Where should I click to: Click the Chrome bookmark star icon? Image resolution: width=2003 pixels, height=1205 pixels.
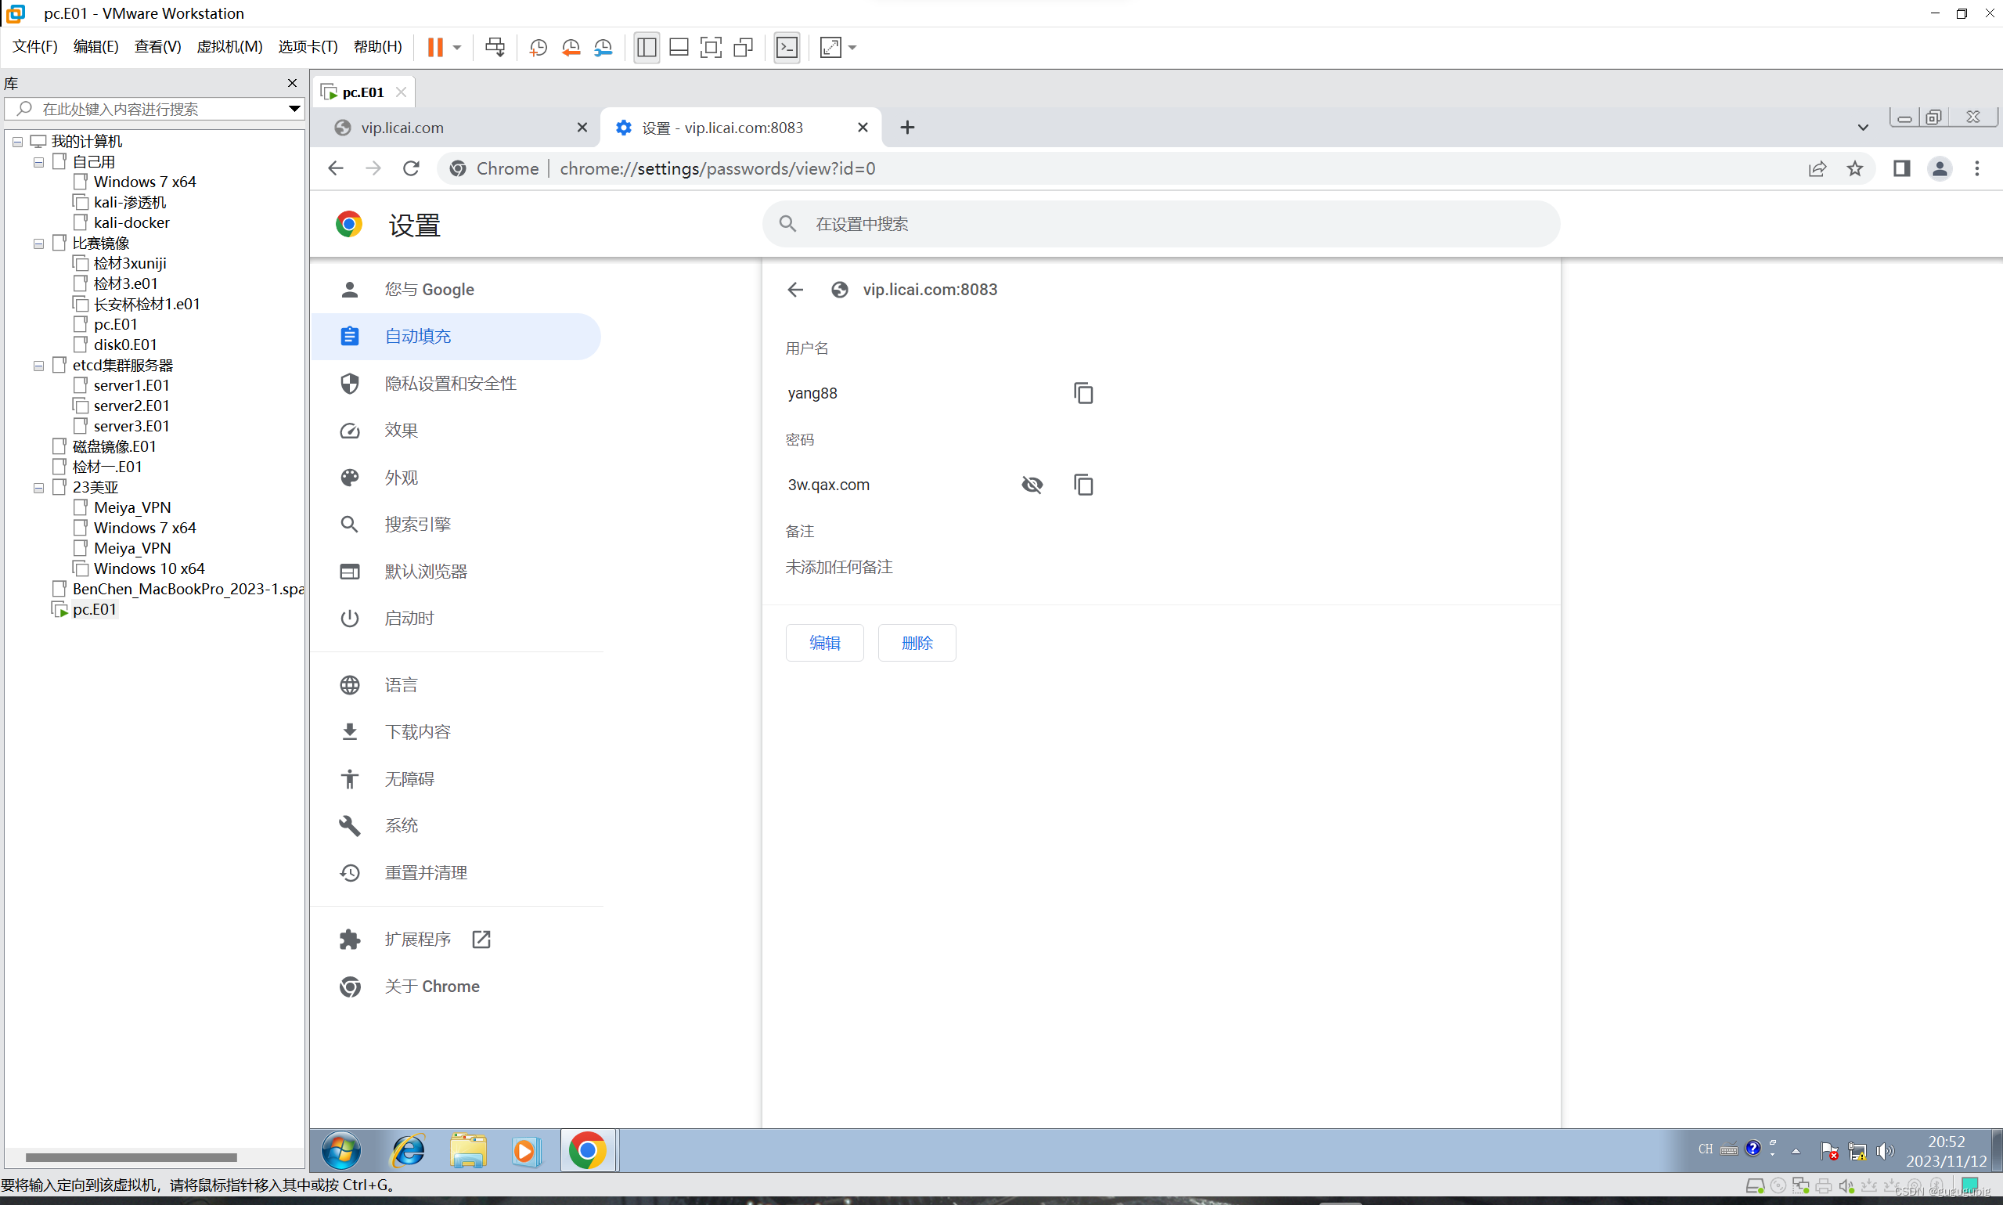pos(1854,169)
